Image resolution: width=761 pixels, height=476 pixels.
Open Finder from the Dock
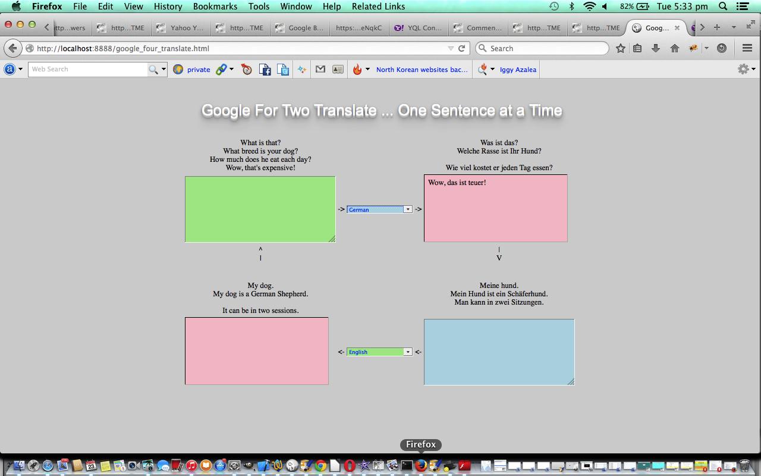click(18, 465)
